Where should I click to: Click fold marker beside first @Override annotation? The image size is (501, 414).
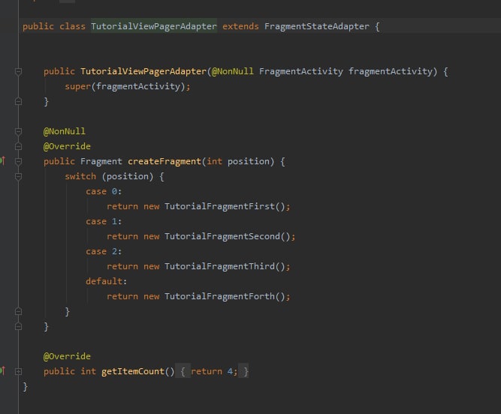click(x=18, y=146)
